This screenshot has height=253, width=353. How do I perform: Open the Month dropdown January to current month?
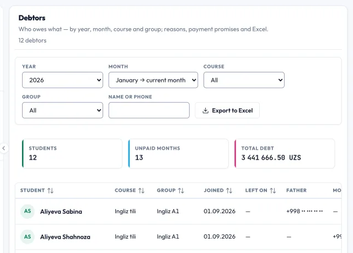click(x=153, y=80)
